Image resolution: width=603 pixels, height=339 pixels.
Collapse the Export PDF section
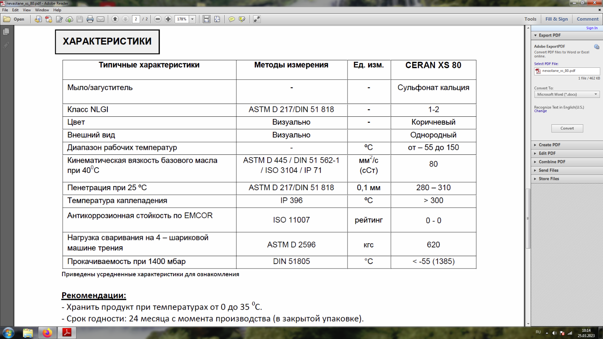tap(567, 35)
